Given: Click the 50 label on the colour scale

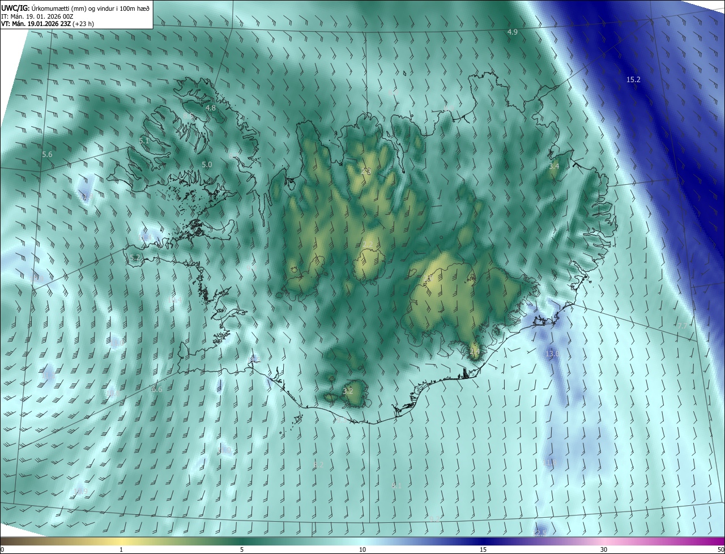Looking at the screenshot, I should tap(720, 549).
